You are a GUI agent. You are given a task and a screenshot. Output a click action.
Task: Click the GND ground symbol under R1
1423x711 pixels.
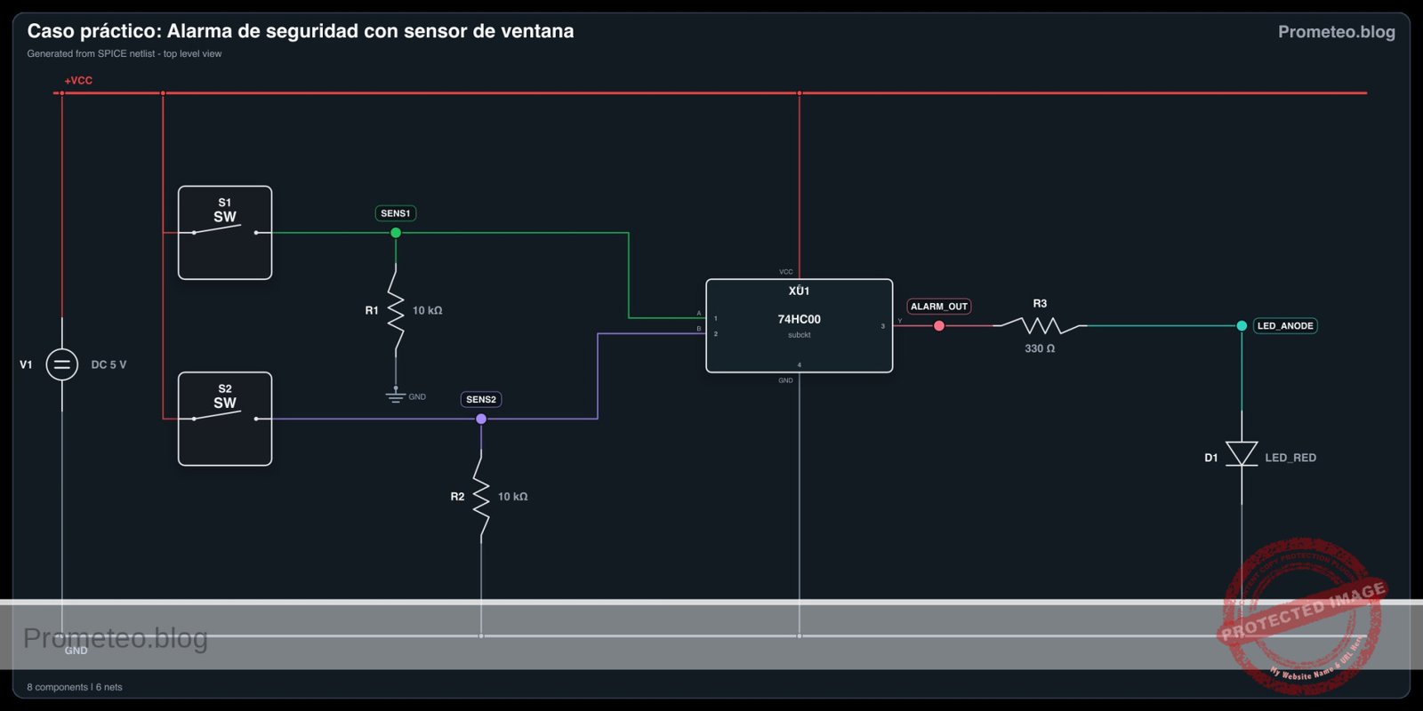click(x=396, y=395)
